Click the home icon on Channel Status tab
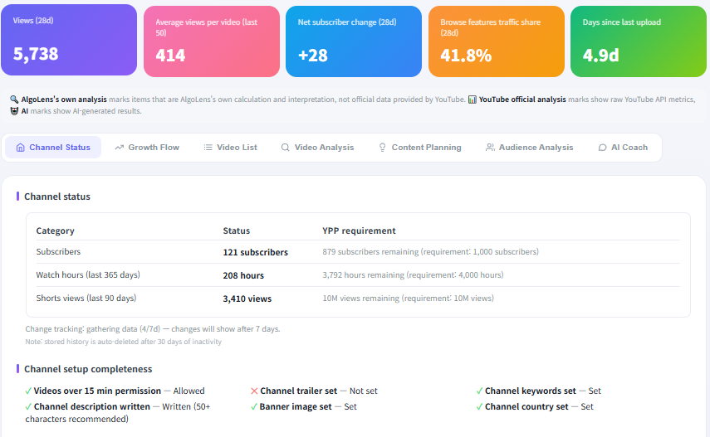 [21, 148]
